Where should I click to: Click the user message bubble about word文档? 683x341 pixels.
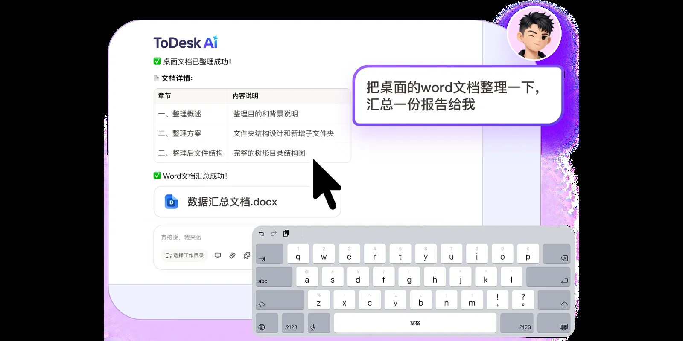[458, 95]
